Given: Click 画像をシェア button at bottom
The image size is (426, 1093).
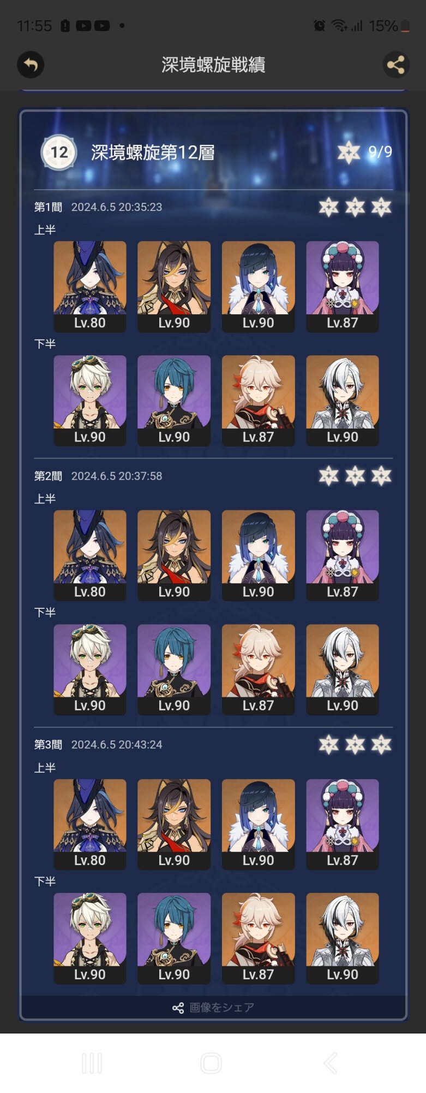Looking at the screenshot, I should pos(213,1007).
